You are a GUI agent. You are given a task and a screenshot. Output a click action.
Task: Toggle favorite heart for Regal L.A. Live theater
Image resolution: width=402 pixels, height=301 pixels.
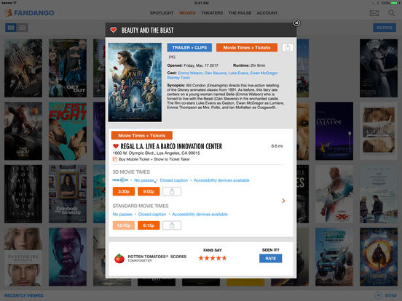click(x=116, y=146)
